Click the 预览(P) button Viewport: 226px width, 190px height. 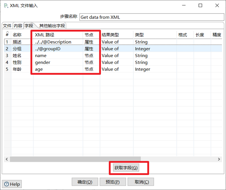(113, 182)
